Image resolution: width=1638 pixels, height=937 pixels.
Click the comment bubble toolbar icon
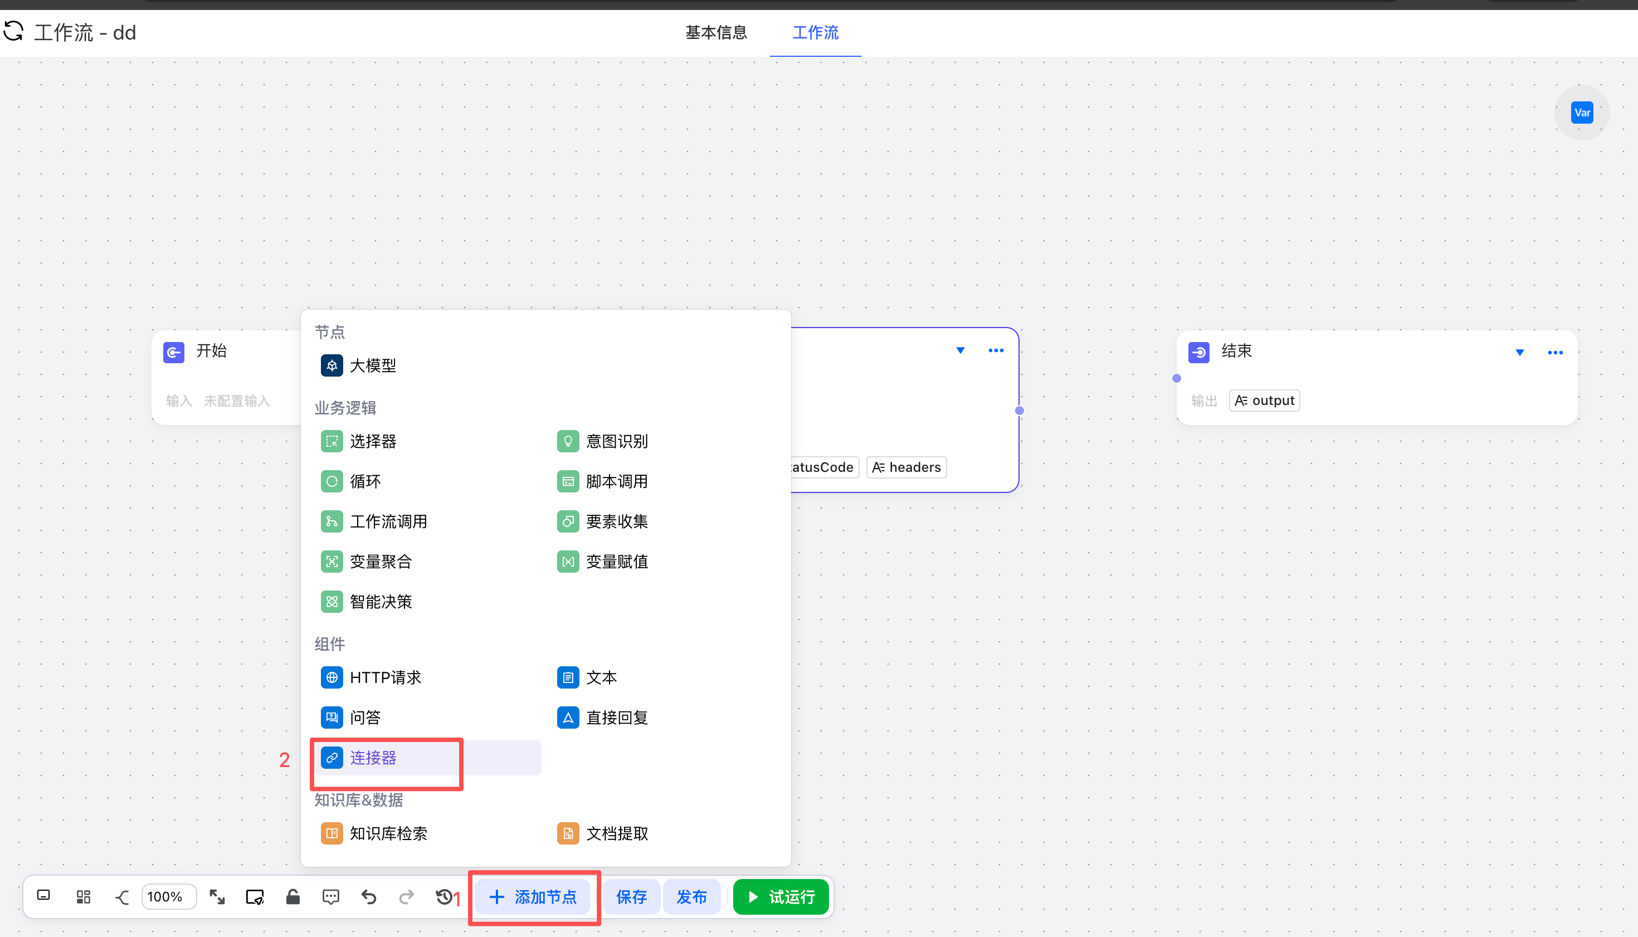click(331, 896)
